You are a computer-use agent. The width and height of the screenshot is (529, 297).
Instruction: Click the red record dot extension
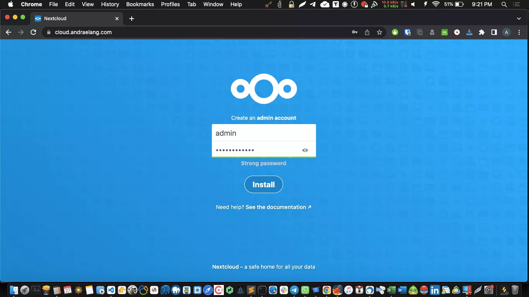pos(457,32)
